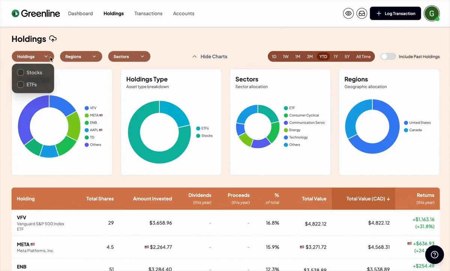Toggle Include Past Holdings switch
The width and height of the screenshot is (450, 271).
click(388, 57)
